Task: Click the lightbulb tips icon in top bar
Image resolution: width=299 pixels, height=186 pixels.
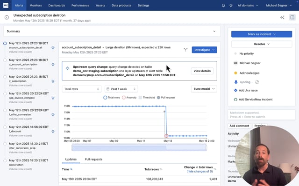Action: click(x=231, y=6)
